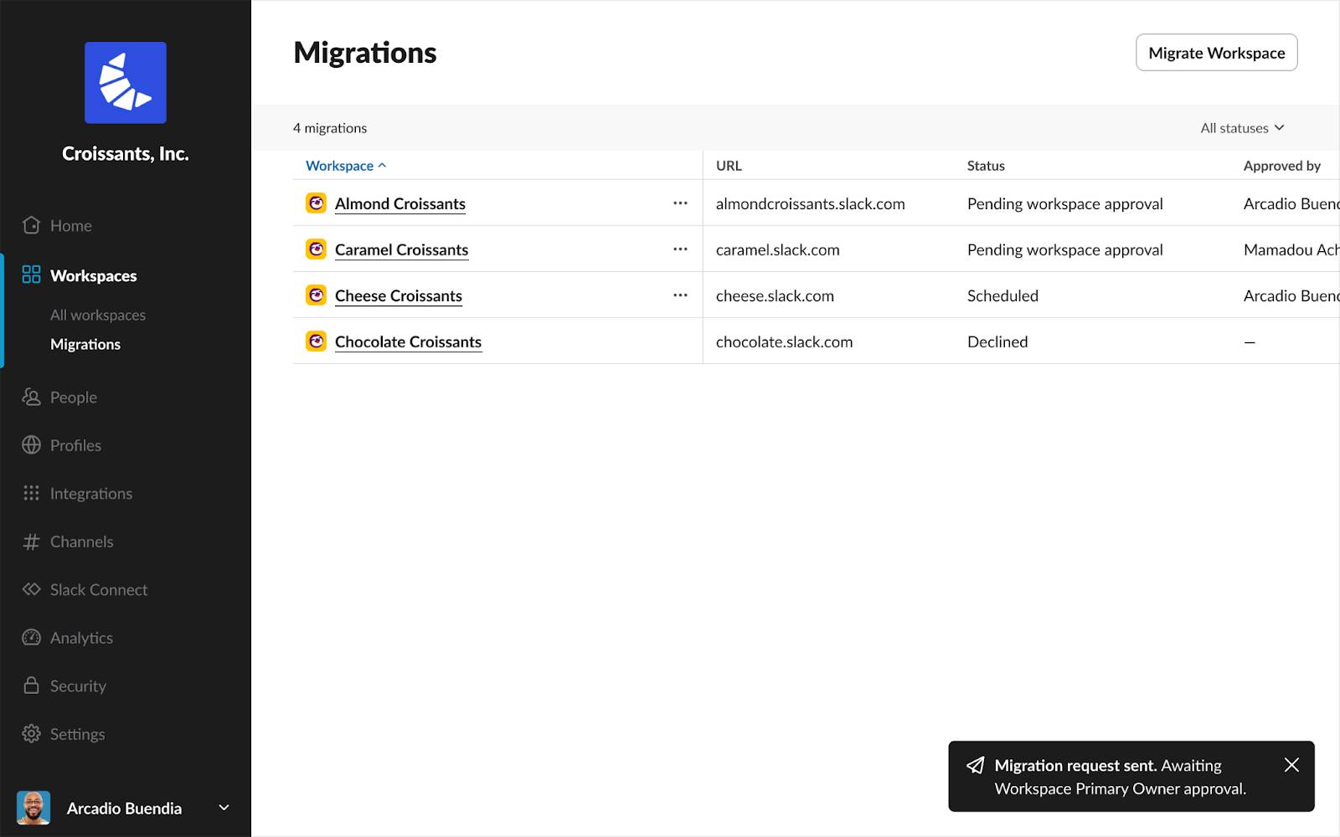Viewport: 1340px width, 837px height.
Task: Click the Approved by column header
Action: pyautogui.click(x=1282, y=166)
